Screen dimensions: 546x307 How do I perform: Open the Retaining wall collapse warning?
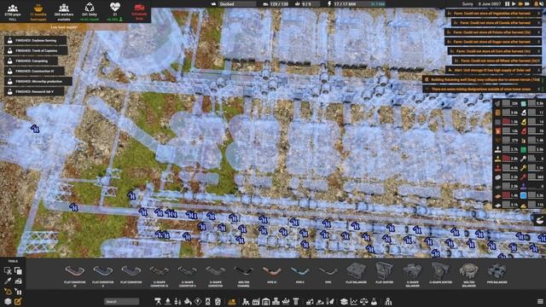pos(483,79)
